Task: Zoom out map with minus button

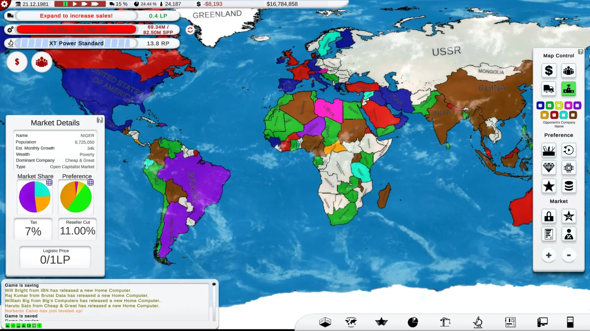Action: click(569, 255)
